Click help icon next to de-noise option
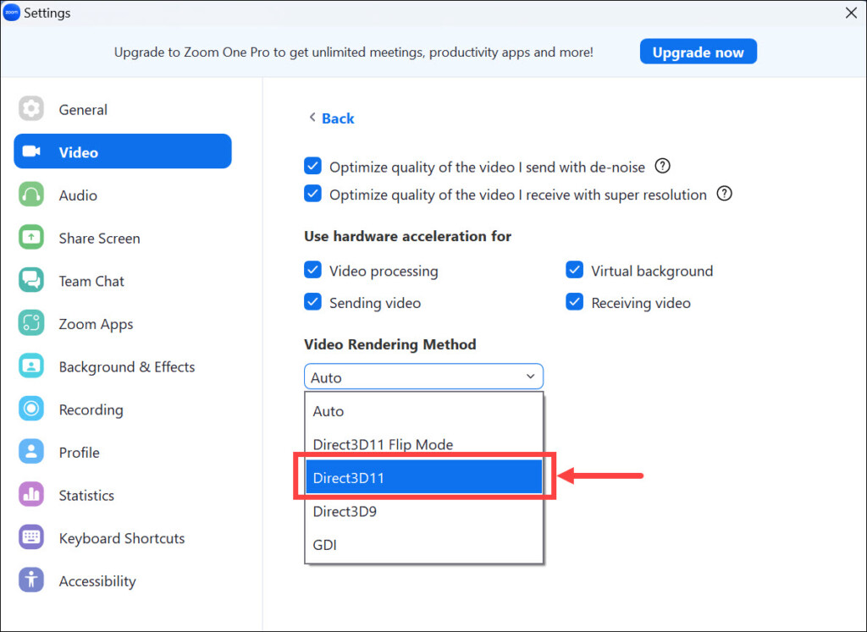The width and height of the screenshot is (867, 632). [663, 166]
